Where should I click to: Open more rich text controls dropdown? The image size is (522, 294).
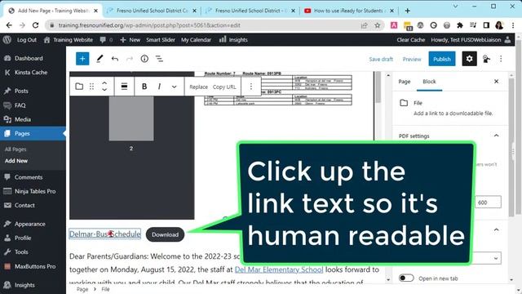[174, 87]
